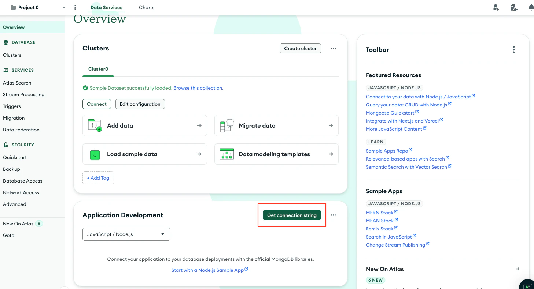Open Change Stream Publishing link
The width and height of the screenshot is (534, 289).
[x=398, y=245]
